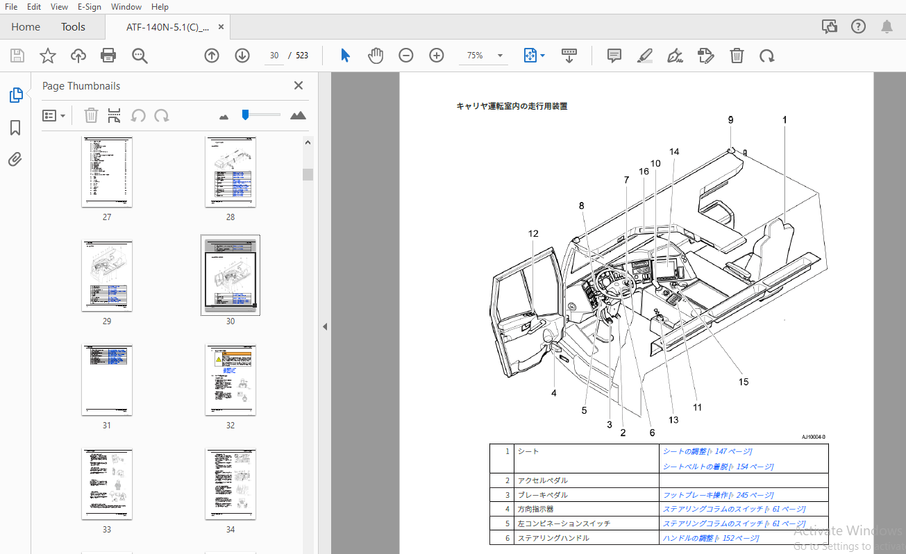Open the View menu

[60, 6]
